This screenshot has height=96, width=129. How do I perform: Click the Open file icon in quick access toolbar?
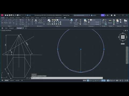click(x=8, y=15)
